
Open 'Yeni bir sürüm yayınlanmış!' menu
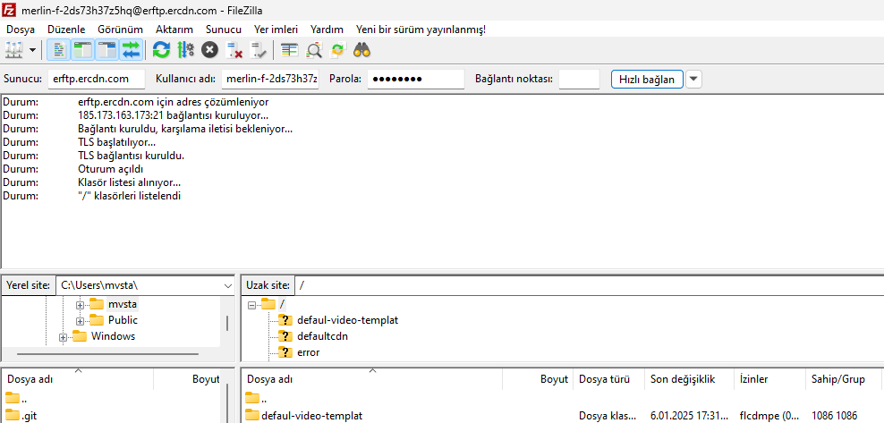(421, 30)
